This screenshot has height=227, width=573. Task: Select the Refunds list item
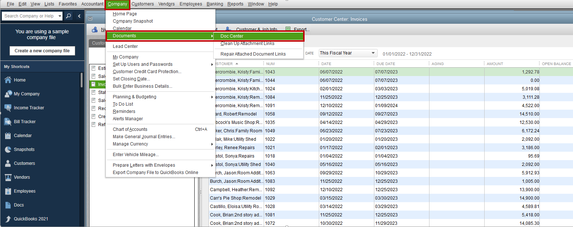[98, 125]
